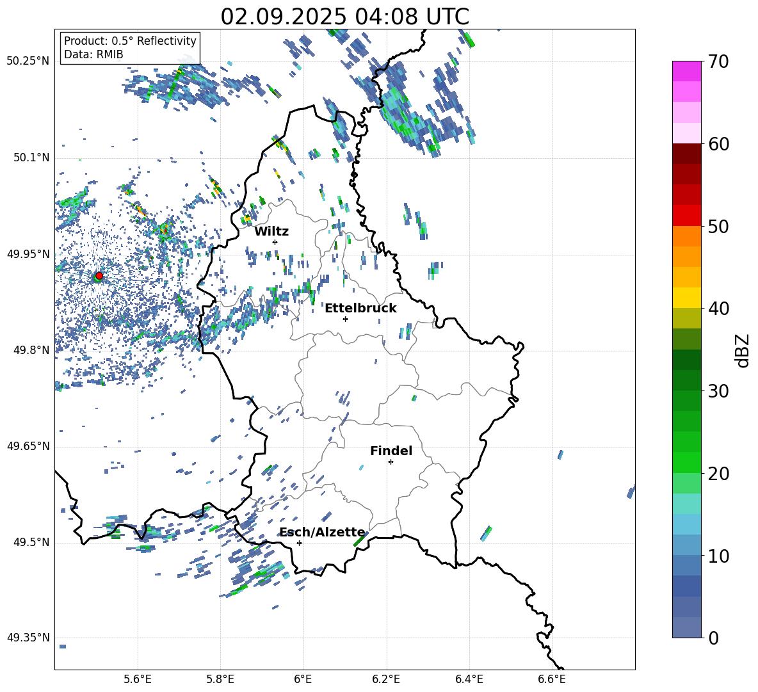Click the 20 colorbar tick label
The height and width of the screenshot is (692, 758).
click(x=718, y=474)
